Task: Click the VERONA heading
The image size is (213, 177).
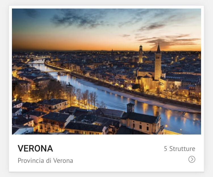Action: 35,148
